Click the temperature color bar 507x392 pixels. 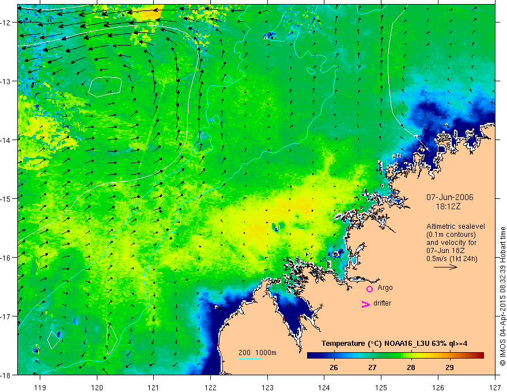(x=395, y=355)
